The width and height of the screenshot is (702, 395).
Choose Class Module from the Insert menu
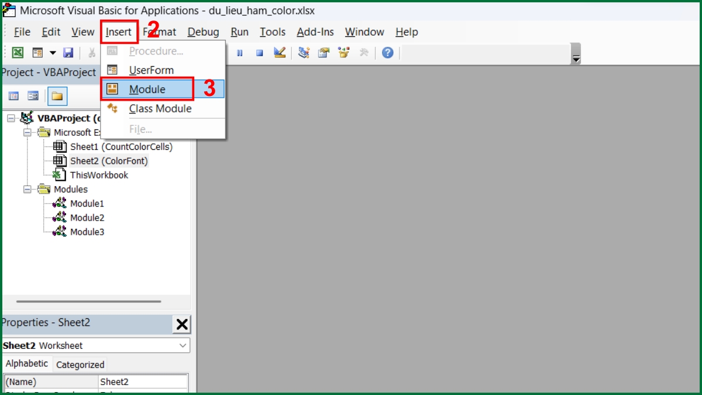160,108
